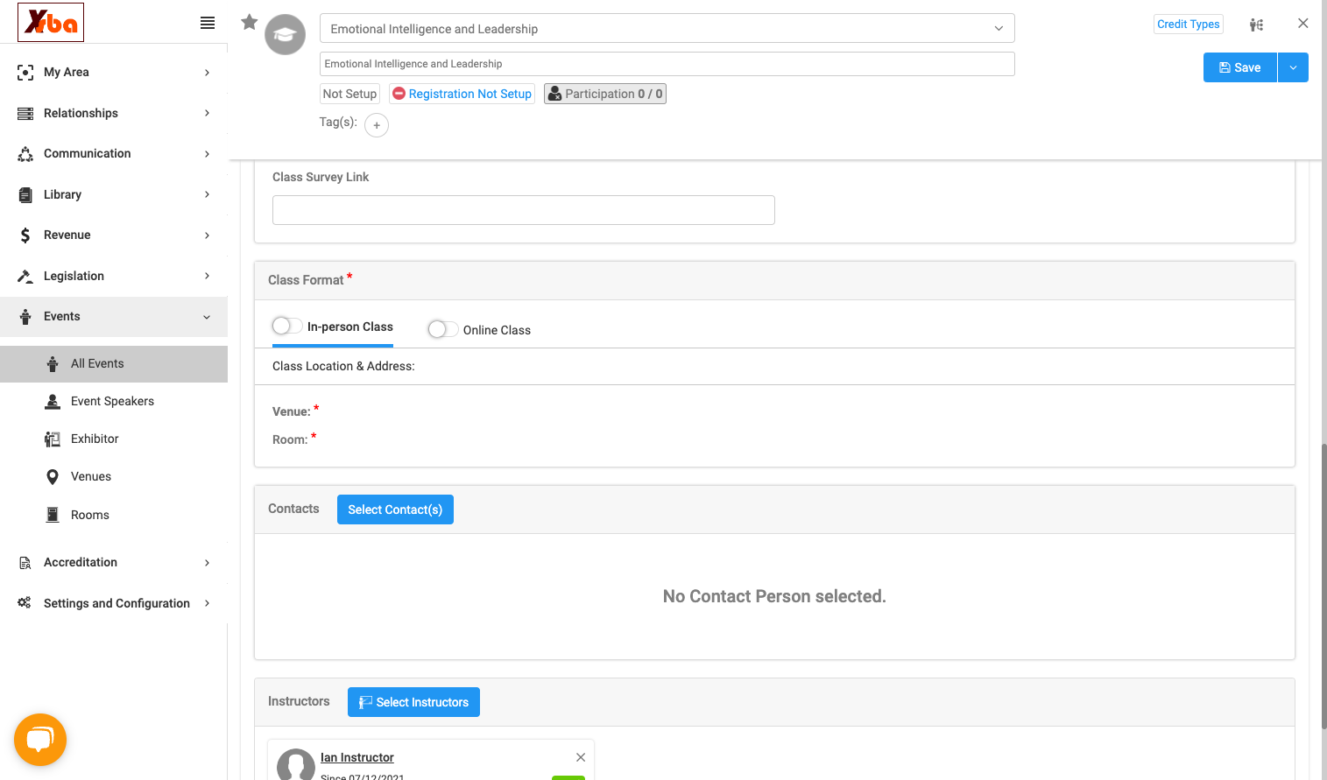This screenshot has height=780, width=1327.
Task: Mark event as favorite with star icon
Action: click(250, 22)
